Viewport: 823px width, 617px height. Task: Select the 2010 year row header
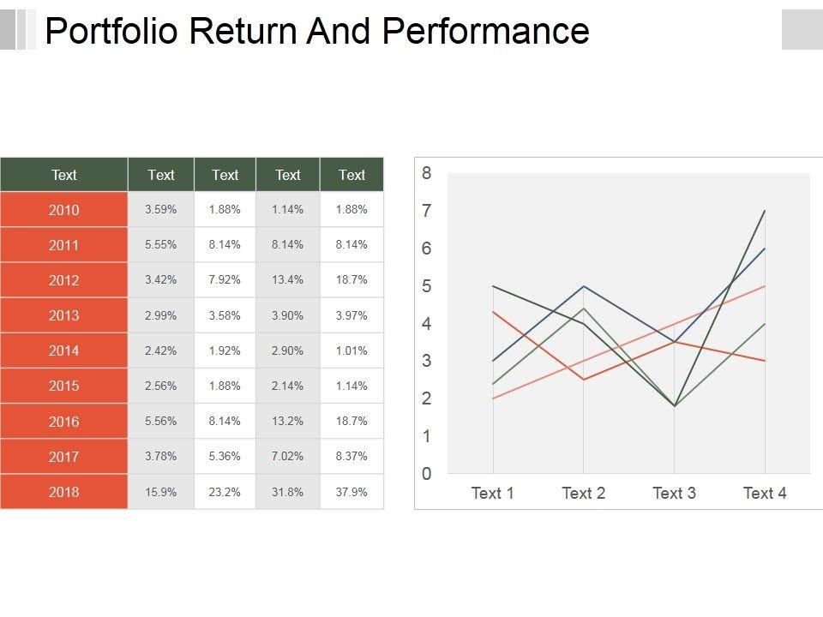64,210
